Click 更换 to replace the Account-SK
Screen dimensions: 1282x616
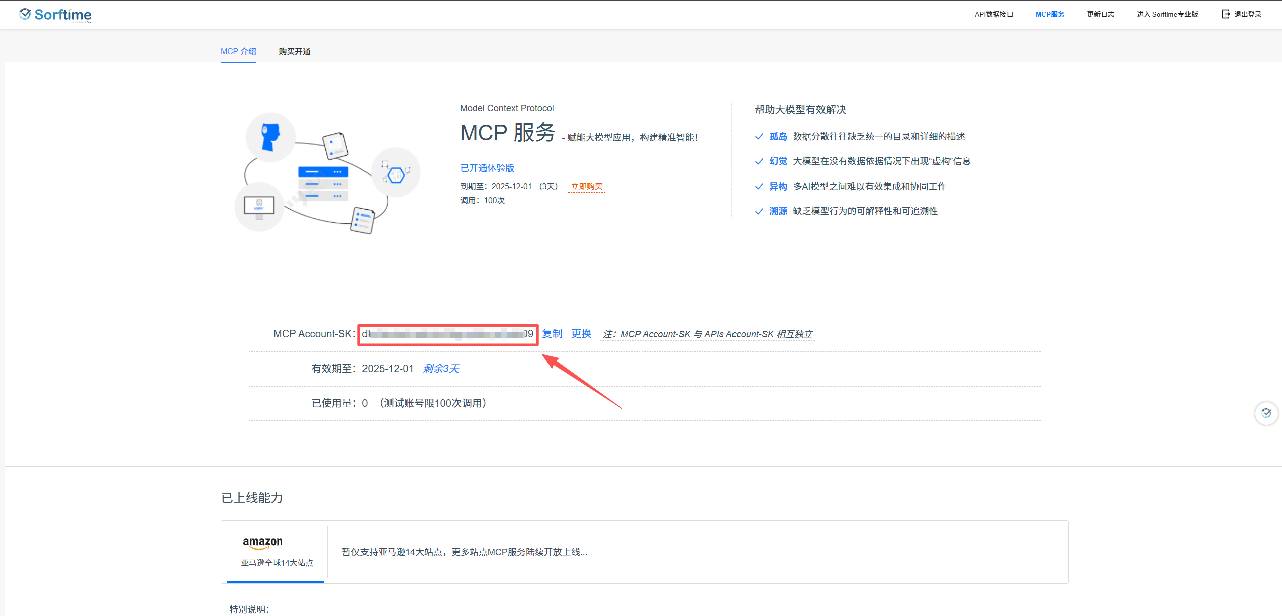tap(581, 334)
